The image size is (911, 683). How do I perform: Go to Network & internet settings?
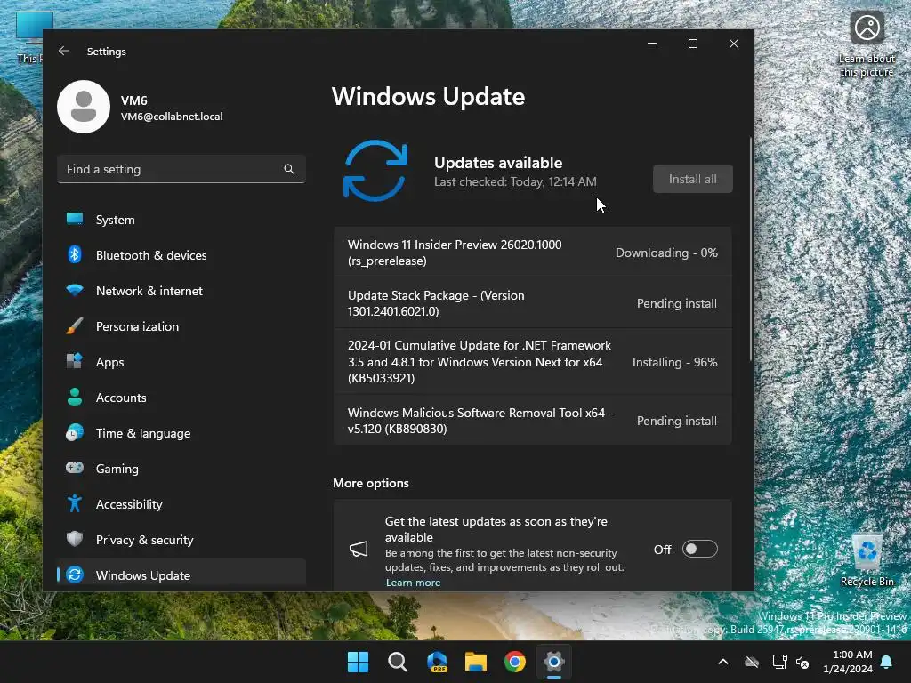click(x=181, y=291)
